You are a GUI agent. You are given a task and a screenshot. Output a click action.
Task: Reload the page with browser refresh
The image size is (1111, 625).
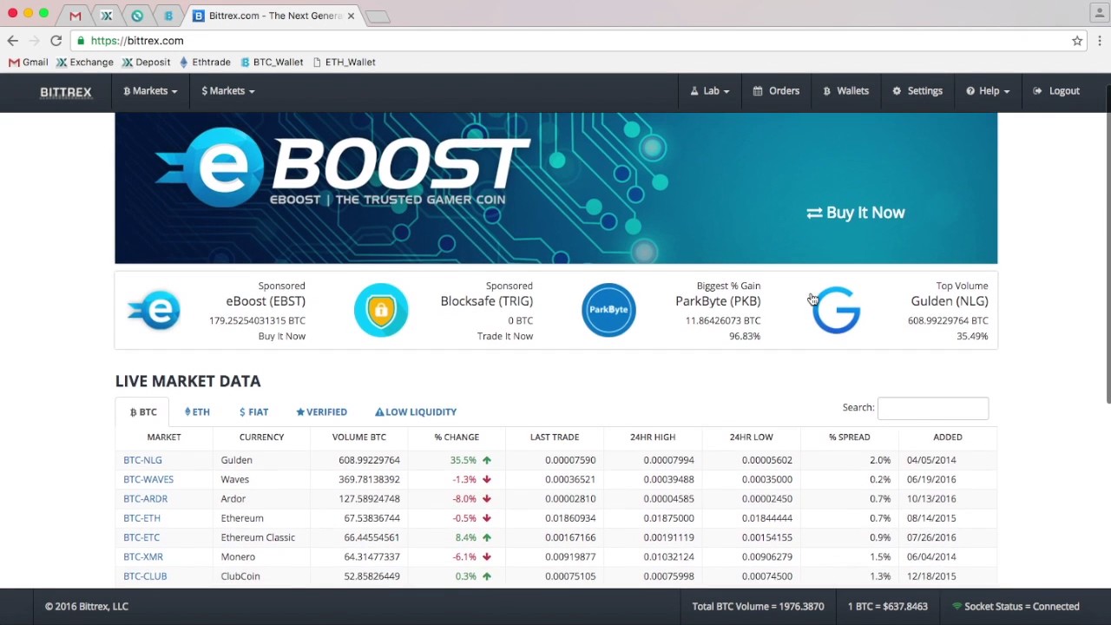point(56,41)
